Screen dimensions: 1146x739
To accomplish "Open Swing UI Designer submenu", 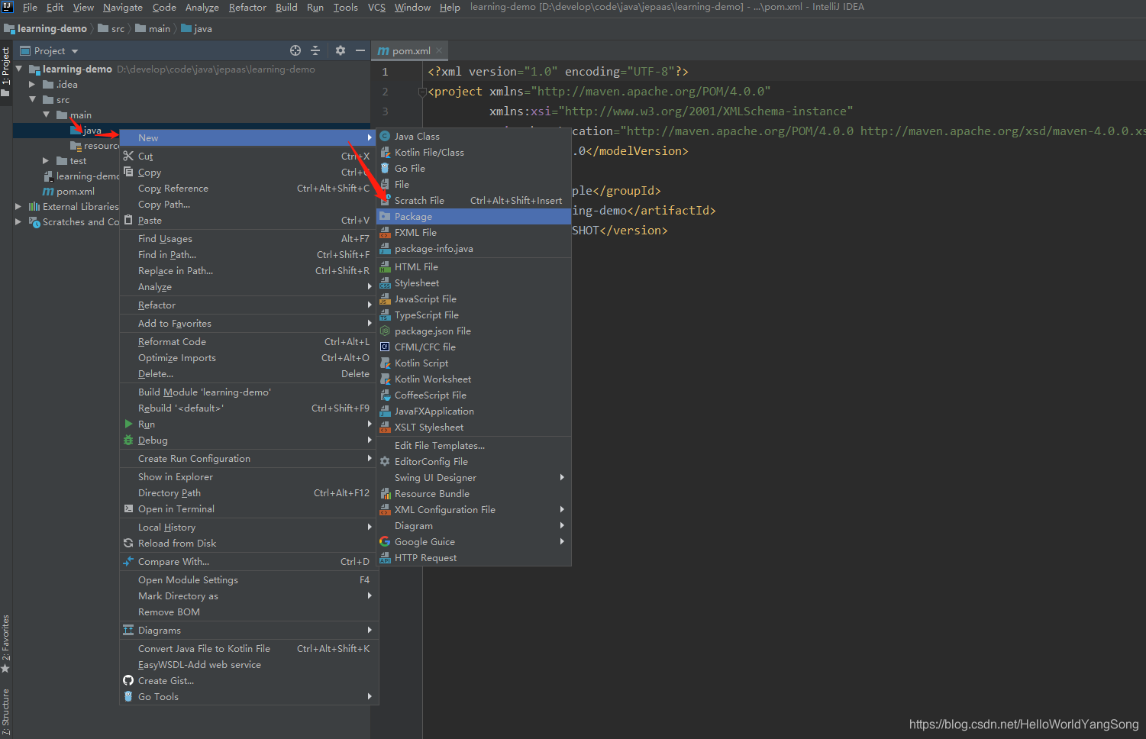I will click(474, 477).
